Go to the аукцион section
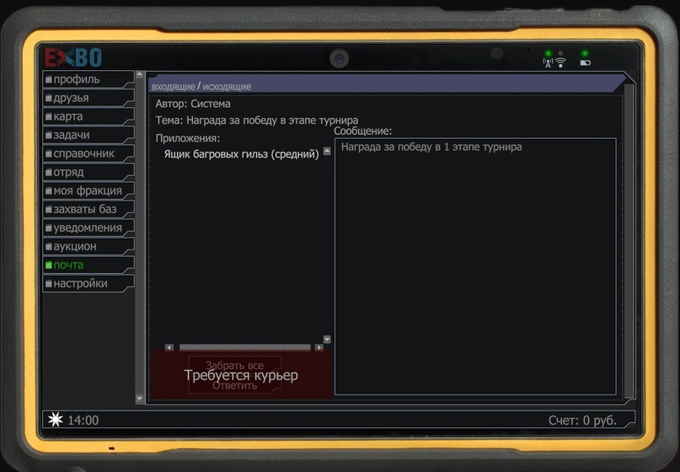This screenshot has width=680, height=472. pyautogui.click(x=88, y=246)
